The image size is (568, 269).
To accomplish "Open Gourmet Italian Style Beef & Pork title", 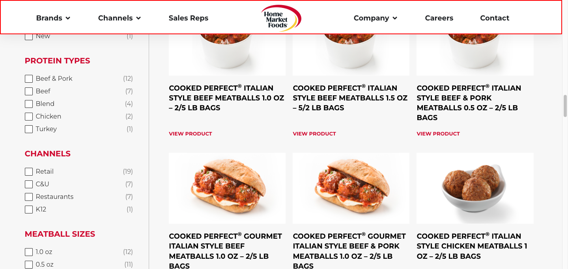I will 349,251.
